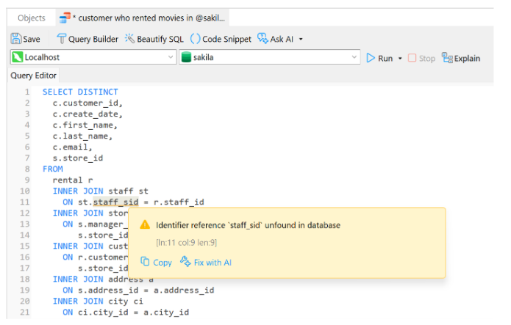Click Fix with AI in the tooltip

click(x=206, y=262)
